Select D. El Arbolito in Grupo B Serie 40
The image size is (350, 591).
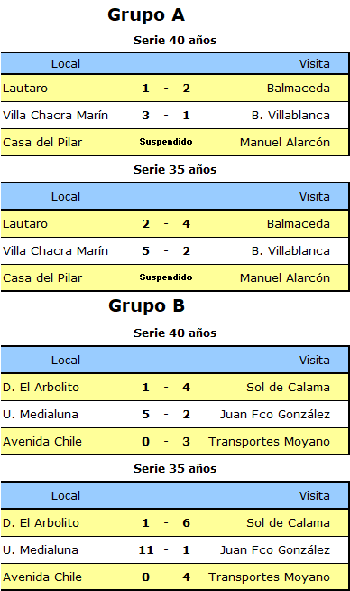[x=41, y=388]
